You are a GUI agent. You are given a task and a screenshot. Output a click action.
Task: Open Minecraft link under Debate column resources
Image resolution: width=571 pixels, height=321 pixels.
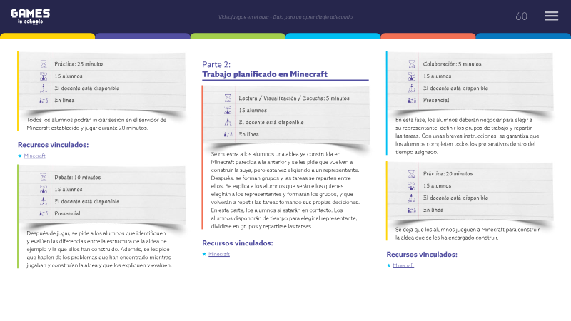point(34,156)
